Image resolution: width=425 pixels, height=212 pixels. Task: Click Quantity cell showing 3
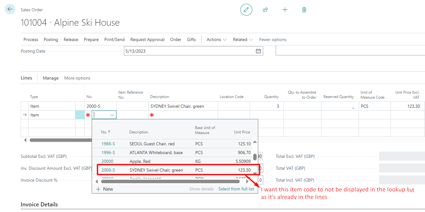[x=267, y=106]
